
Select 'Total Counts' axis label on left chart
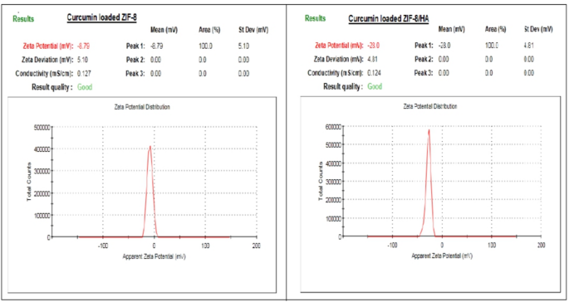29,182
